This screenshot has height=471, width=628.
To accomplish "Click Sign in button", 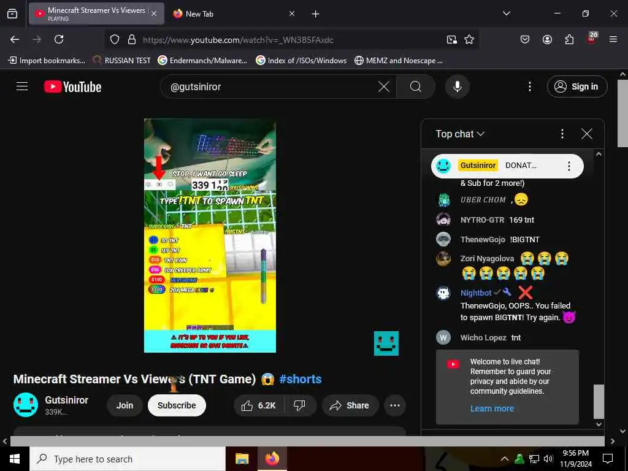I will click(x=577, y=86).
